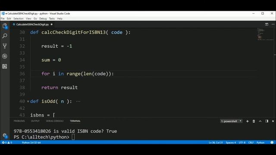
Task: Switch to the PROBLEMS panel tab
Action: coord(19,121)
